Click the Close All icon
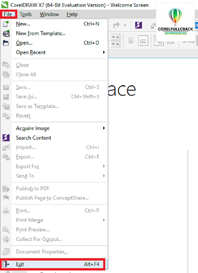This screenshot has height=273, width=198. click(x=6, y=74)
